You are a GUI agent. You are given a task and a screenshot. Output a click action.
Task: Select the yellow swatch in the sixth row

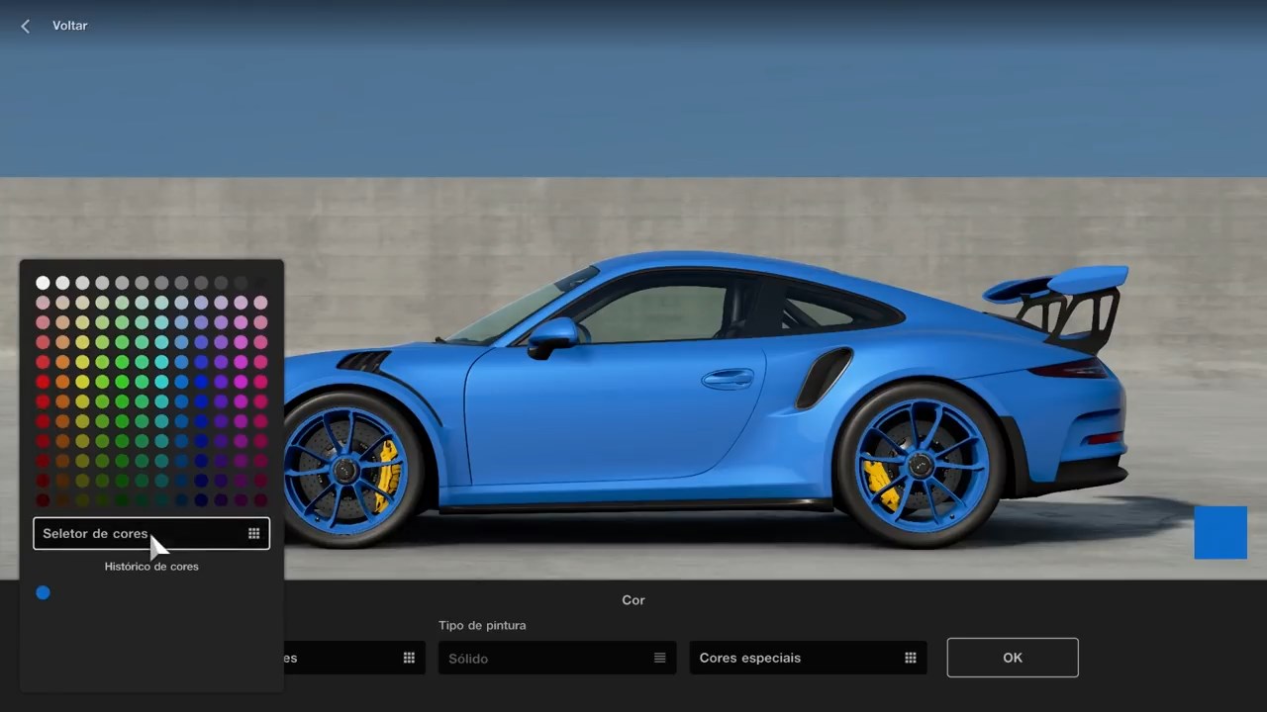coord(82,382)
